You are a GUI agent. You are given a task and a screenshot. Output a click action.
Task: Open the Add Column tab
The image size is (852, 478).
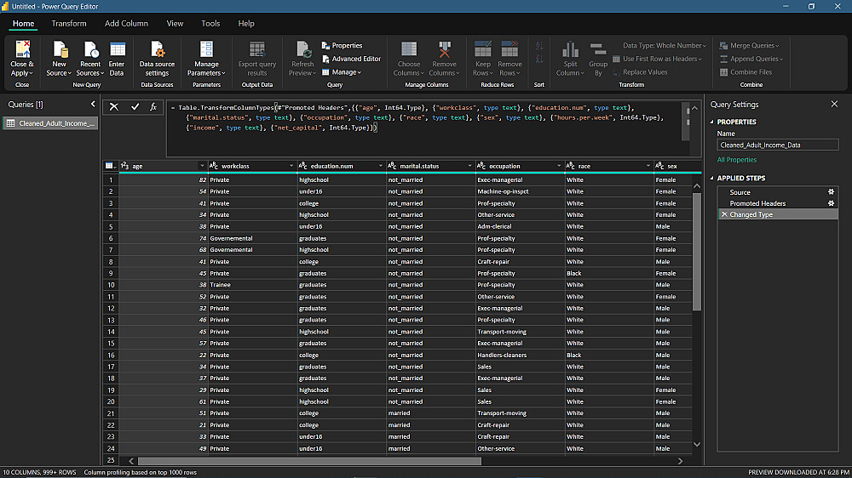tap(126, 24)
